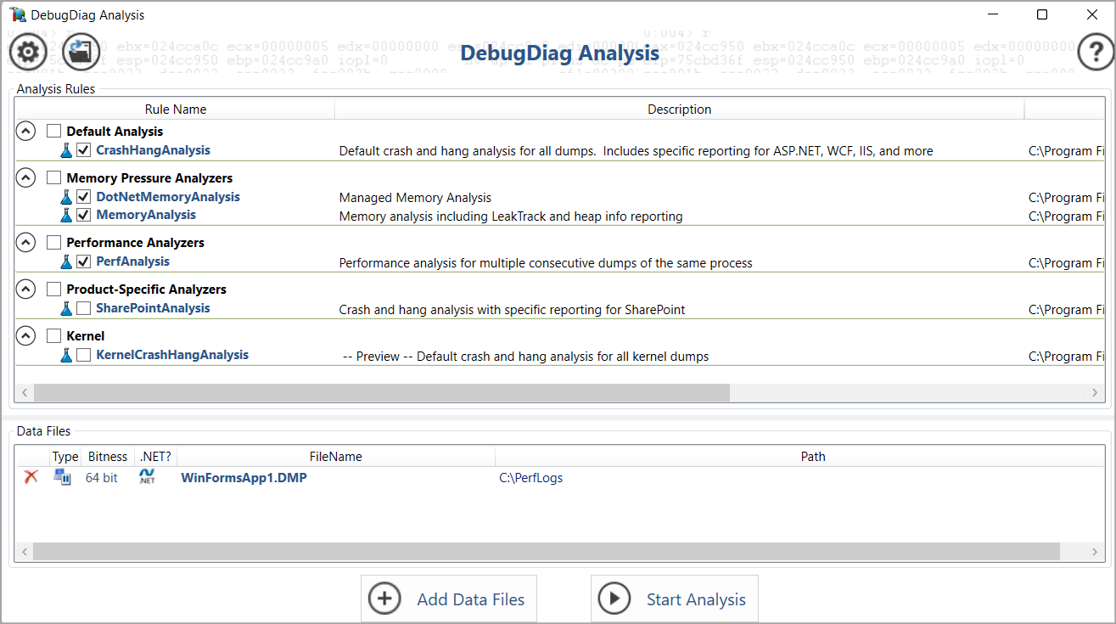Collapse the Kernel group
The height and width of the screenshot is (624, 1116).
[25, 335]
